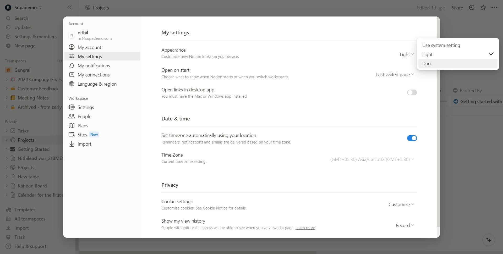The height and width of the screenshot is (254, 503).
Task: Open view history Record dropdown
Action: click(x=405, y=225)
